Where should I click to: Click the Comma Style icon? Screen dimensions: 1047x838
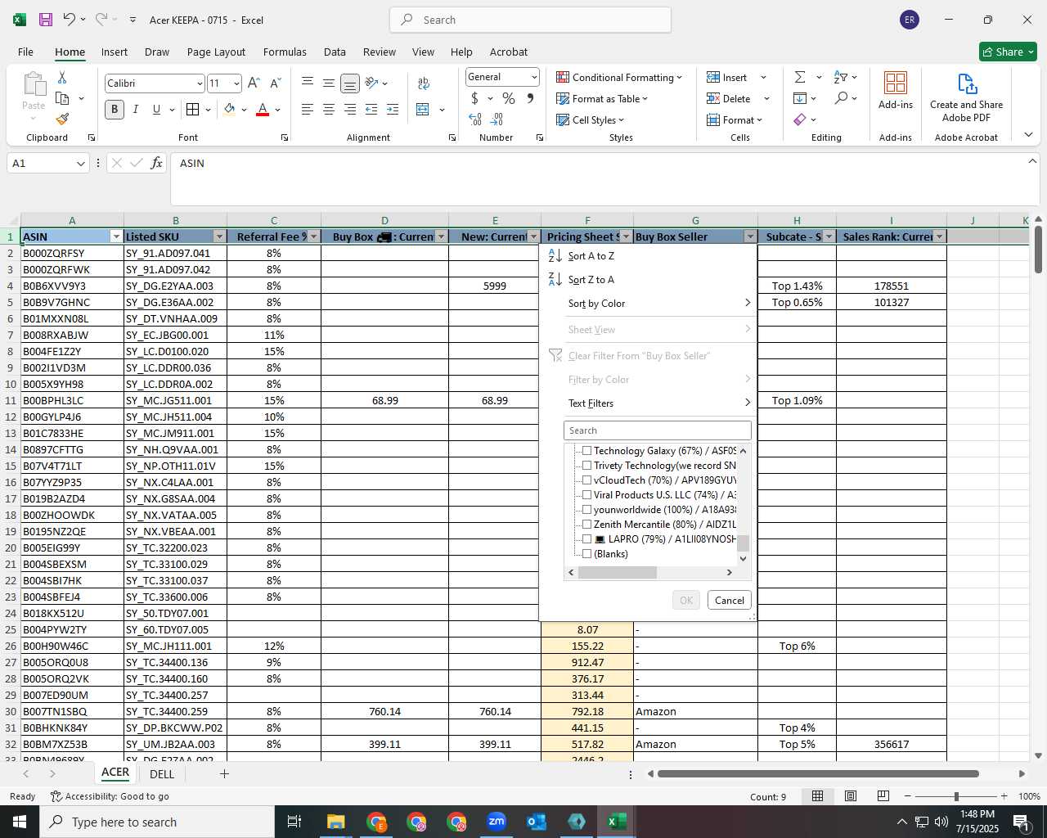[x=531, y=99]
